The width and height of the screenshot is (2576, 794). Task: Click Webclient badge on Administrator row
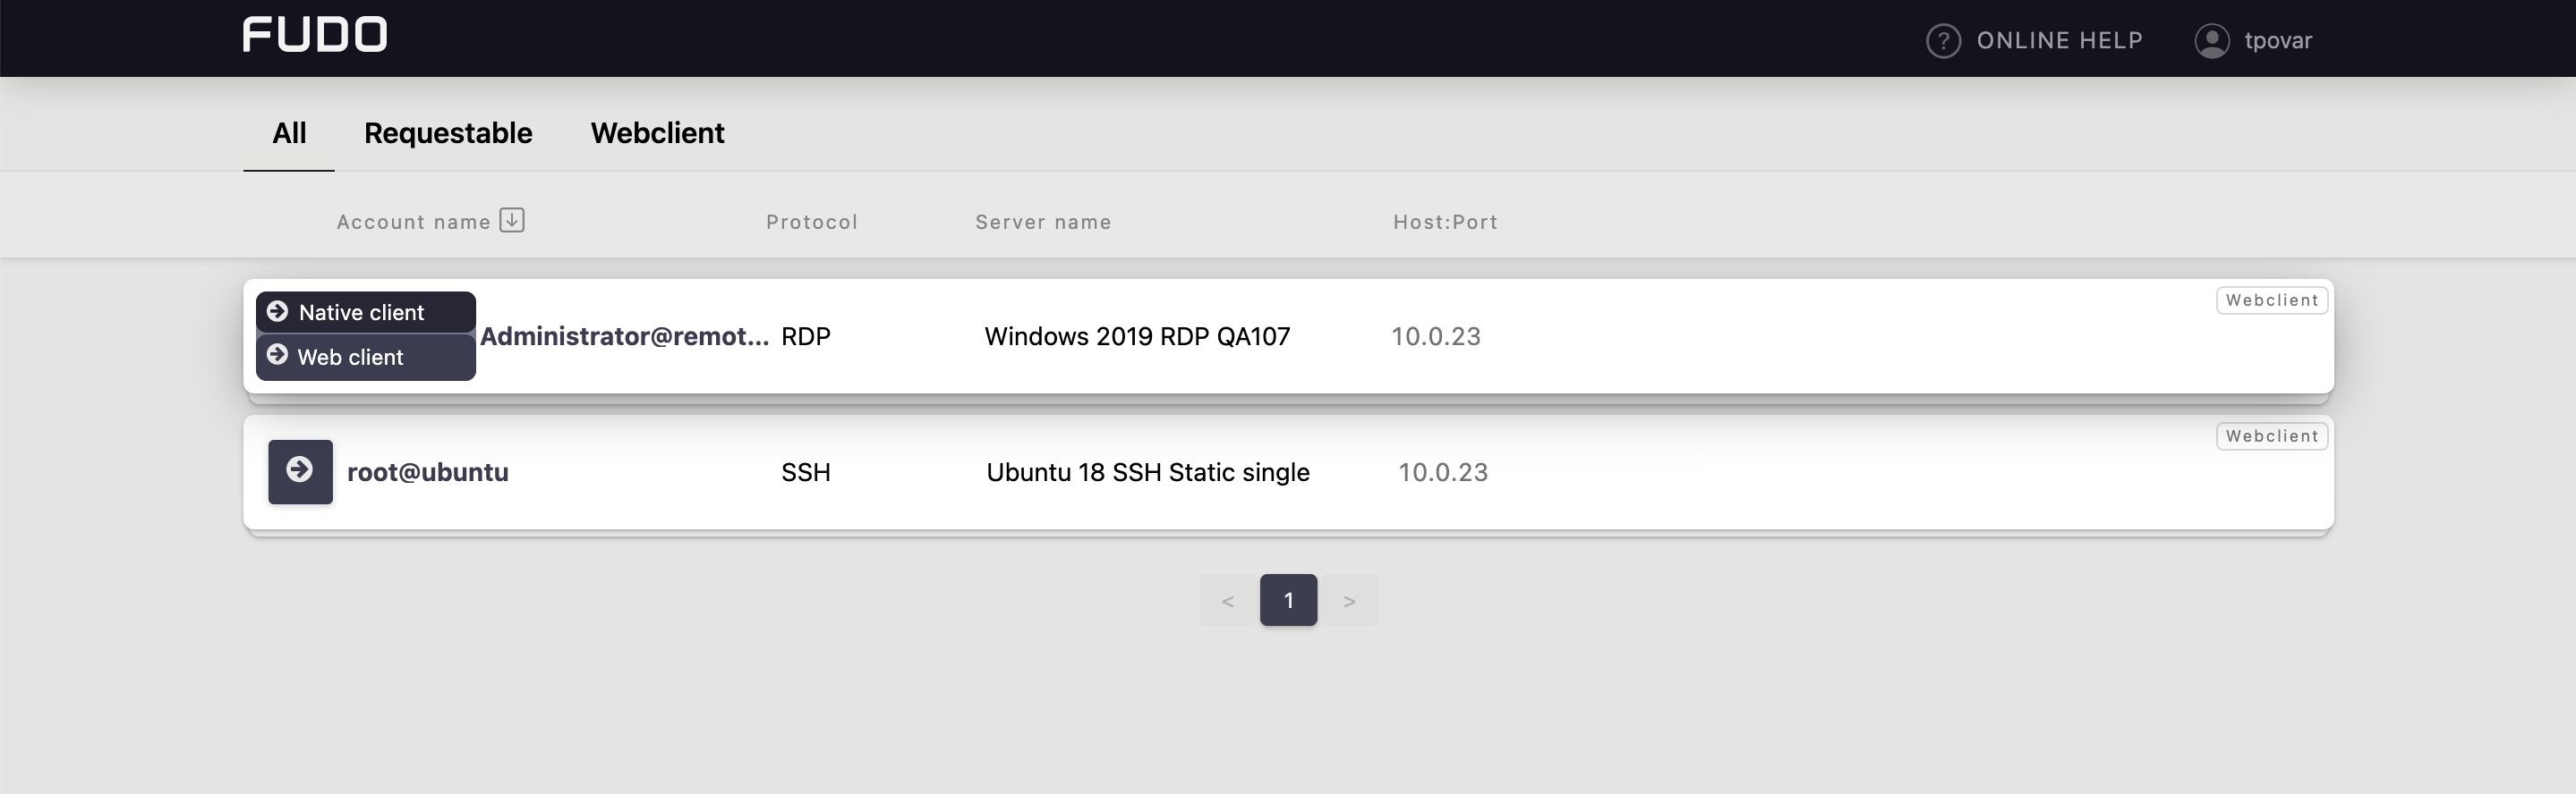coord(2272,300)
